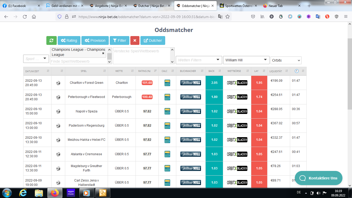Viewport: 352px width, 198px height.
Task: Click William Hill logo in Charlton row
Action: click(191, 83)
